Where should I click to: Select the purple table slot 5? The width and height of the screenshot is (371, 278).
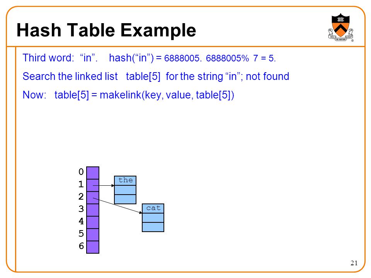[93, 234]
